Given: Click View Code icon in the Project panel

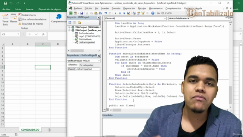Looking at the screenshot, I should click(x=70, y=22).
